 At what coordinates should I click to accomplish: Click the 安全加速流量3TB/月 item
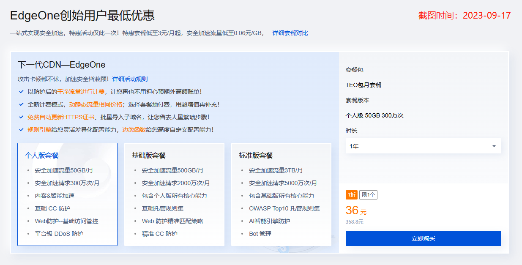tap(276, 170)
